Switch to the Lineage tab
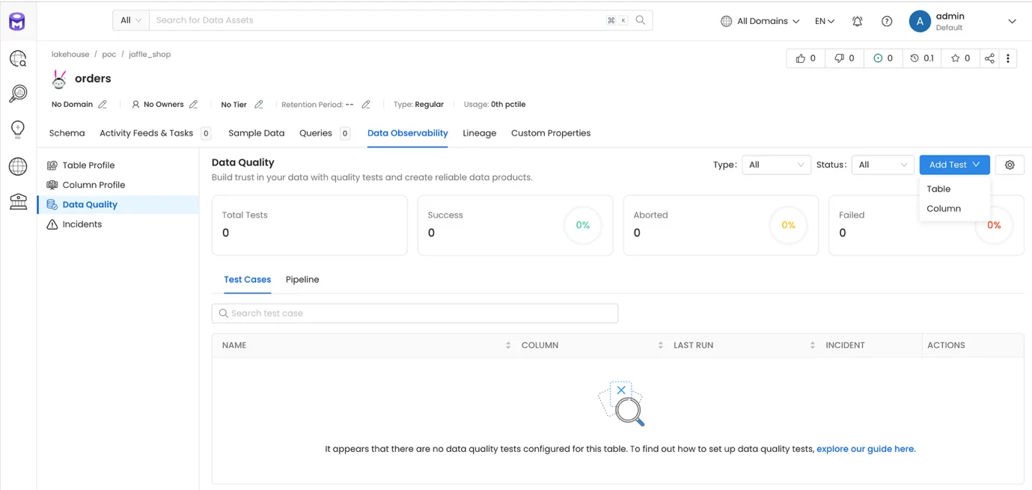 (480, 133)
